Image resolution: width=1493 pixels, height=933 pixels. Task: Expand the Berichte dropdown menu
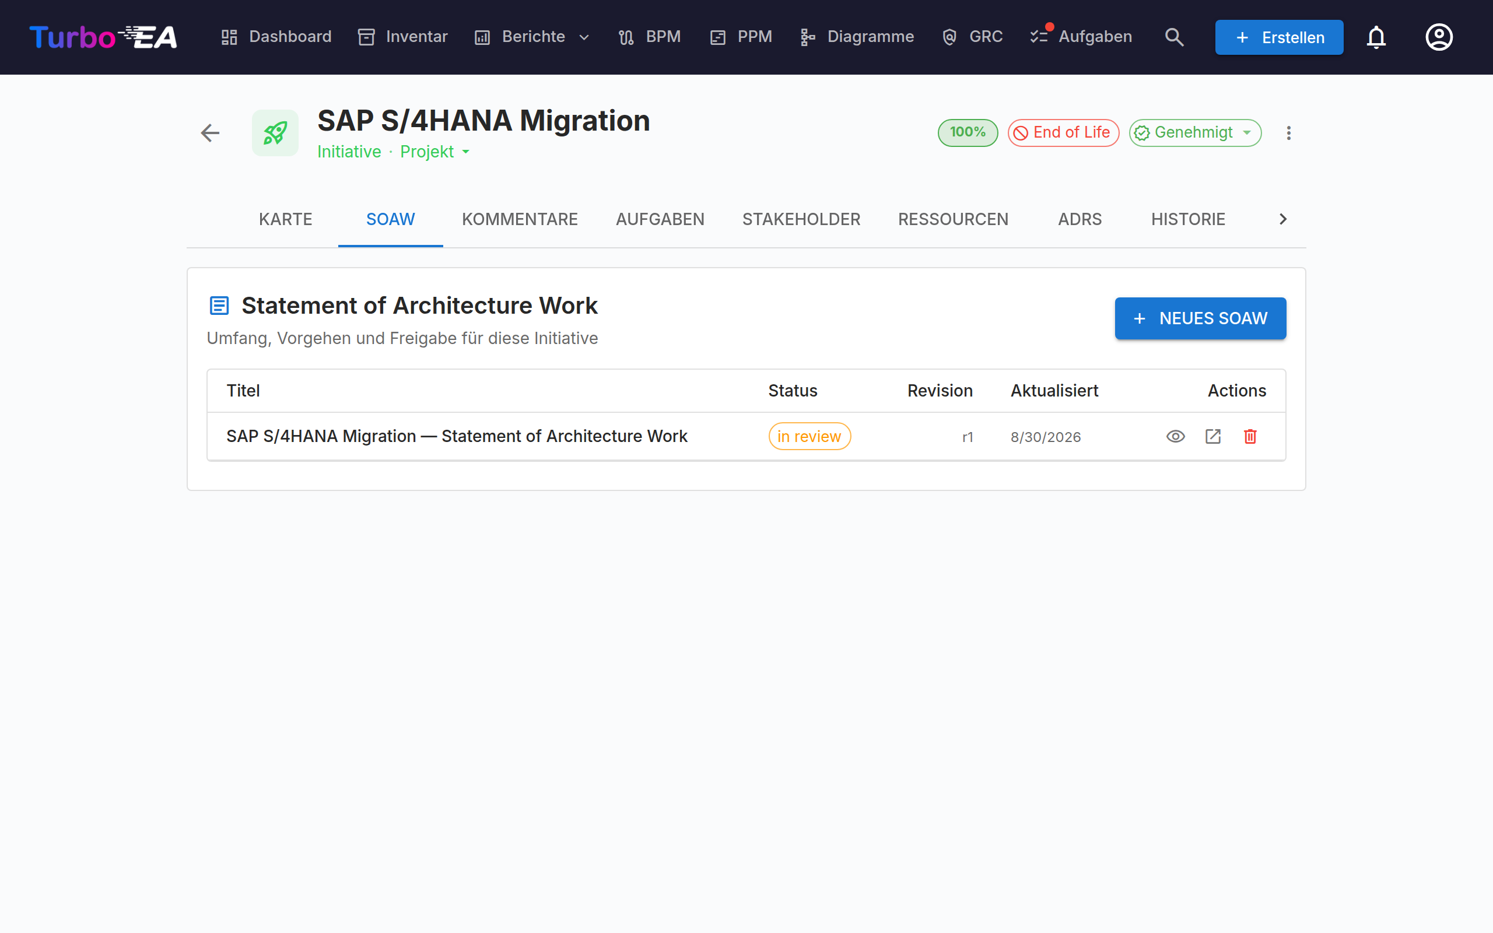(x=532, y=37)
